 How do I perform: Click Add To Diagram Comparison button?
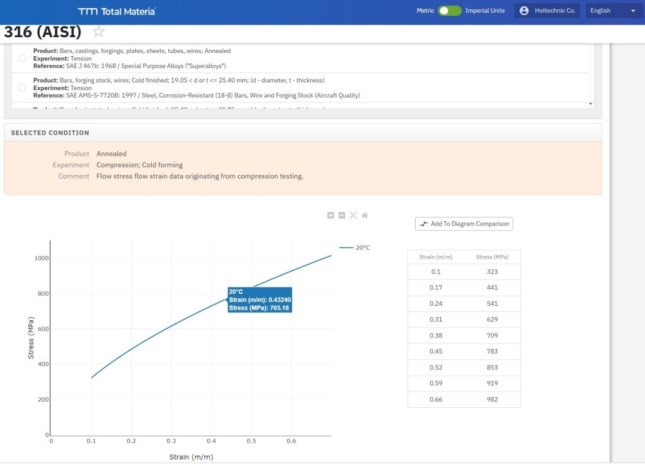pos(464,224)
